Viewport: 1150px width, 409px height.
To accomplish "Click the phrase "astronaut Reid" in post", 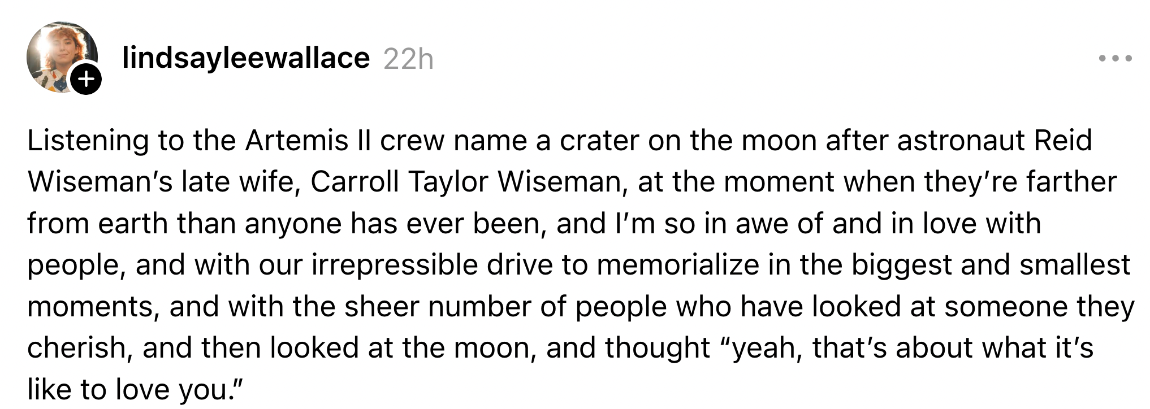I will [994, 141].
